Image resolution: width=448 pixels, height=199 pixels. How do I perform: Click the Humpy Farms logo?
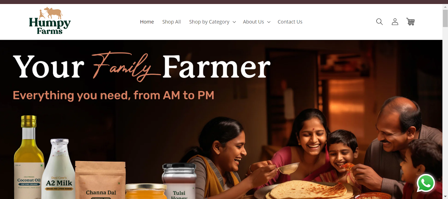tap(50, 21)
